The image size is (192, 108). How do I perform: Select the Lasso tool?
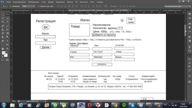click(3, 18)
